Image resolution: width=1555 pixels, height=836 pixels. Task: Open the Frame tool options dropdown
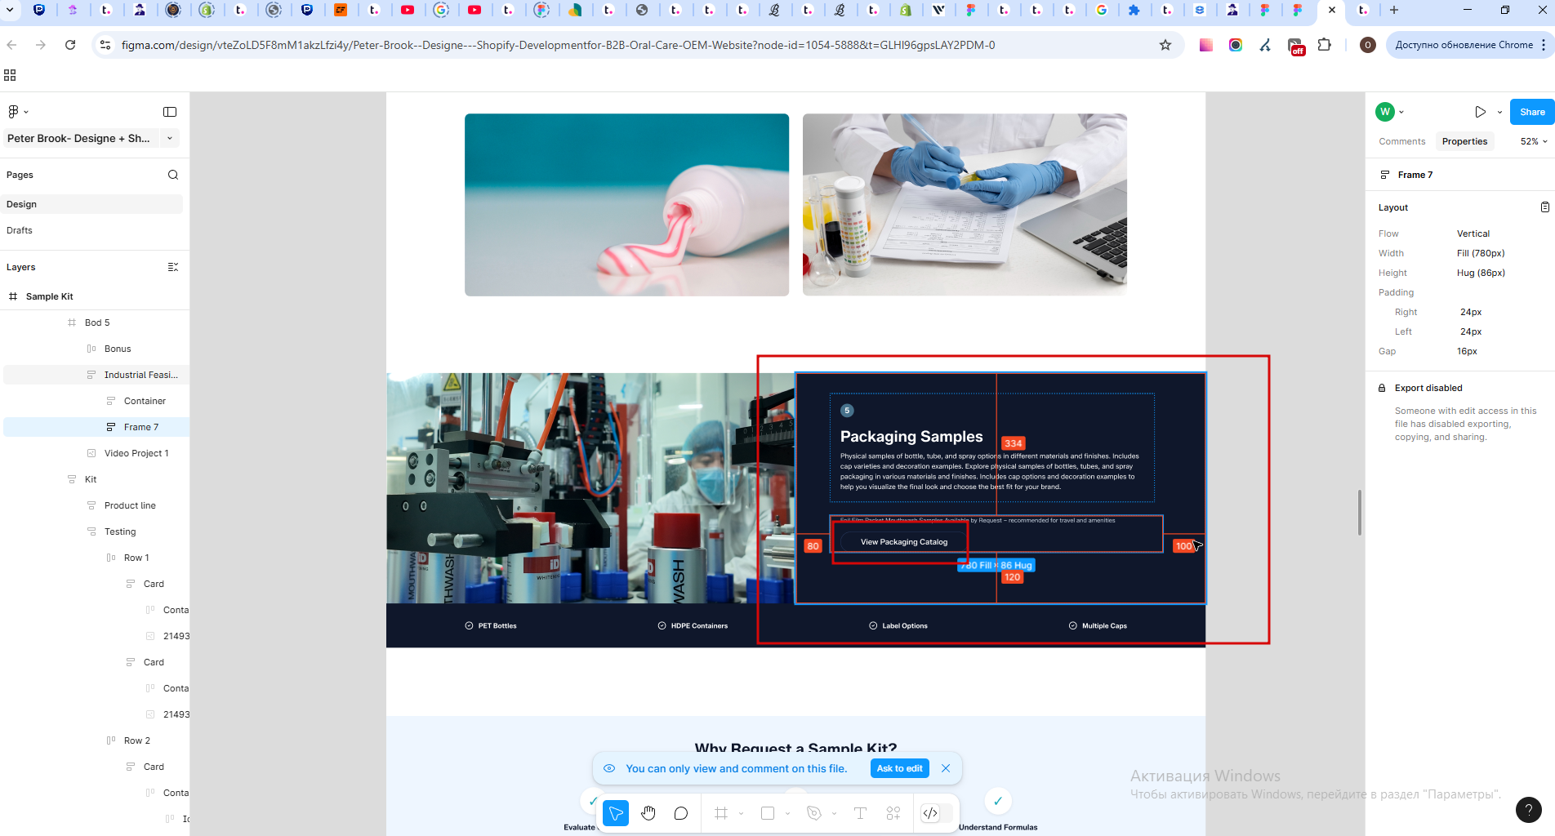click(x=742, y=813)
